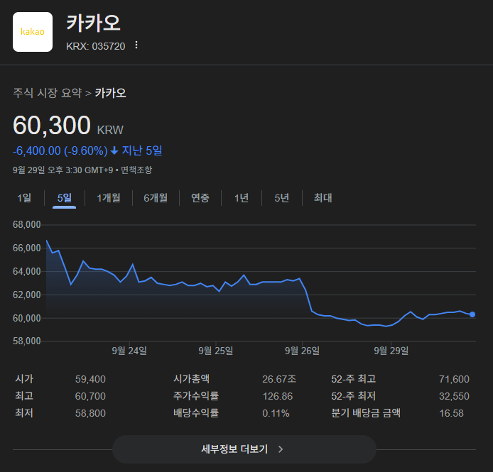493x472 pixels.
Task: Click the chart at 9월 26일 label
Action: pos(302,350)
